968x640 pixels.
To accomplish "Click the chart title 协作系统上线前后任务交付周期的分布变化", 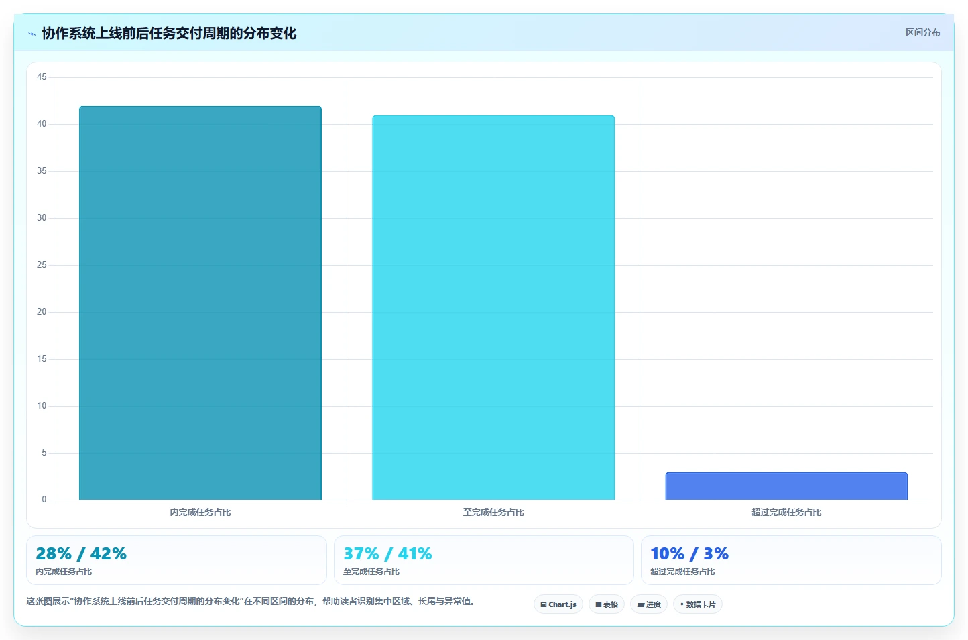I will 169,33.
